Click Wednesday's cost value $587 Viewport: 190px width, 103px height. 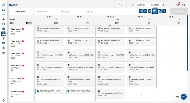pos(117,23)
